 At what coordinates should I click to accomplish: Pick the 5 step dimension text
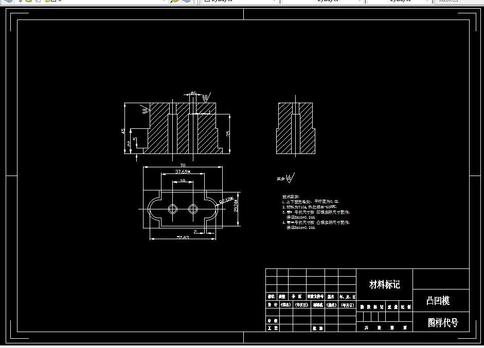[x=135, y=139]
